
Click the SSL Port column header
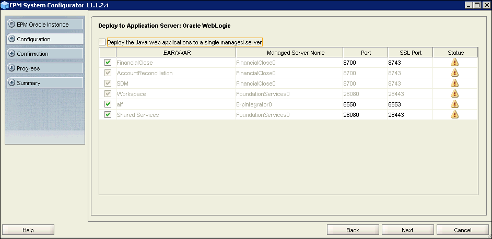(411, 53)
